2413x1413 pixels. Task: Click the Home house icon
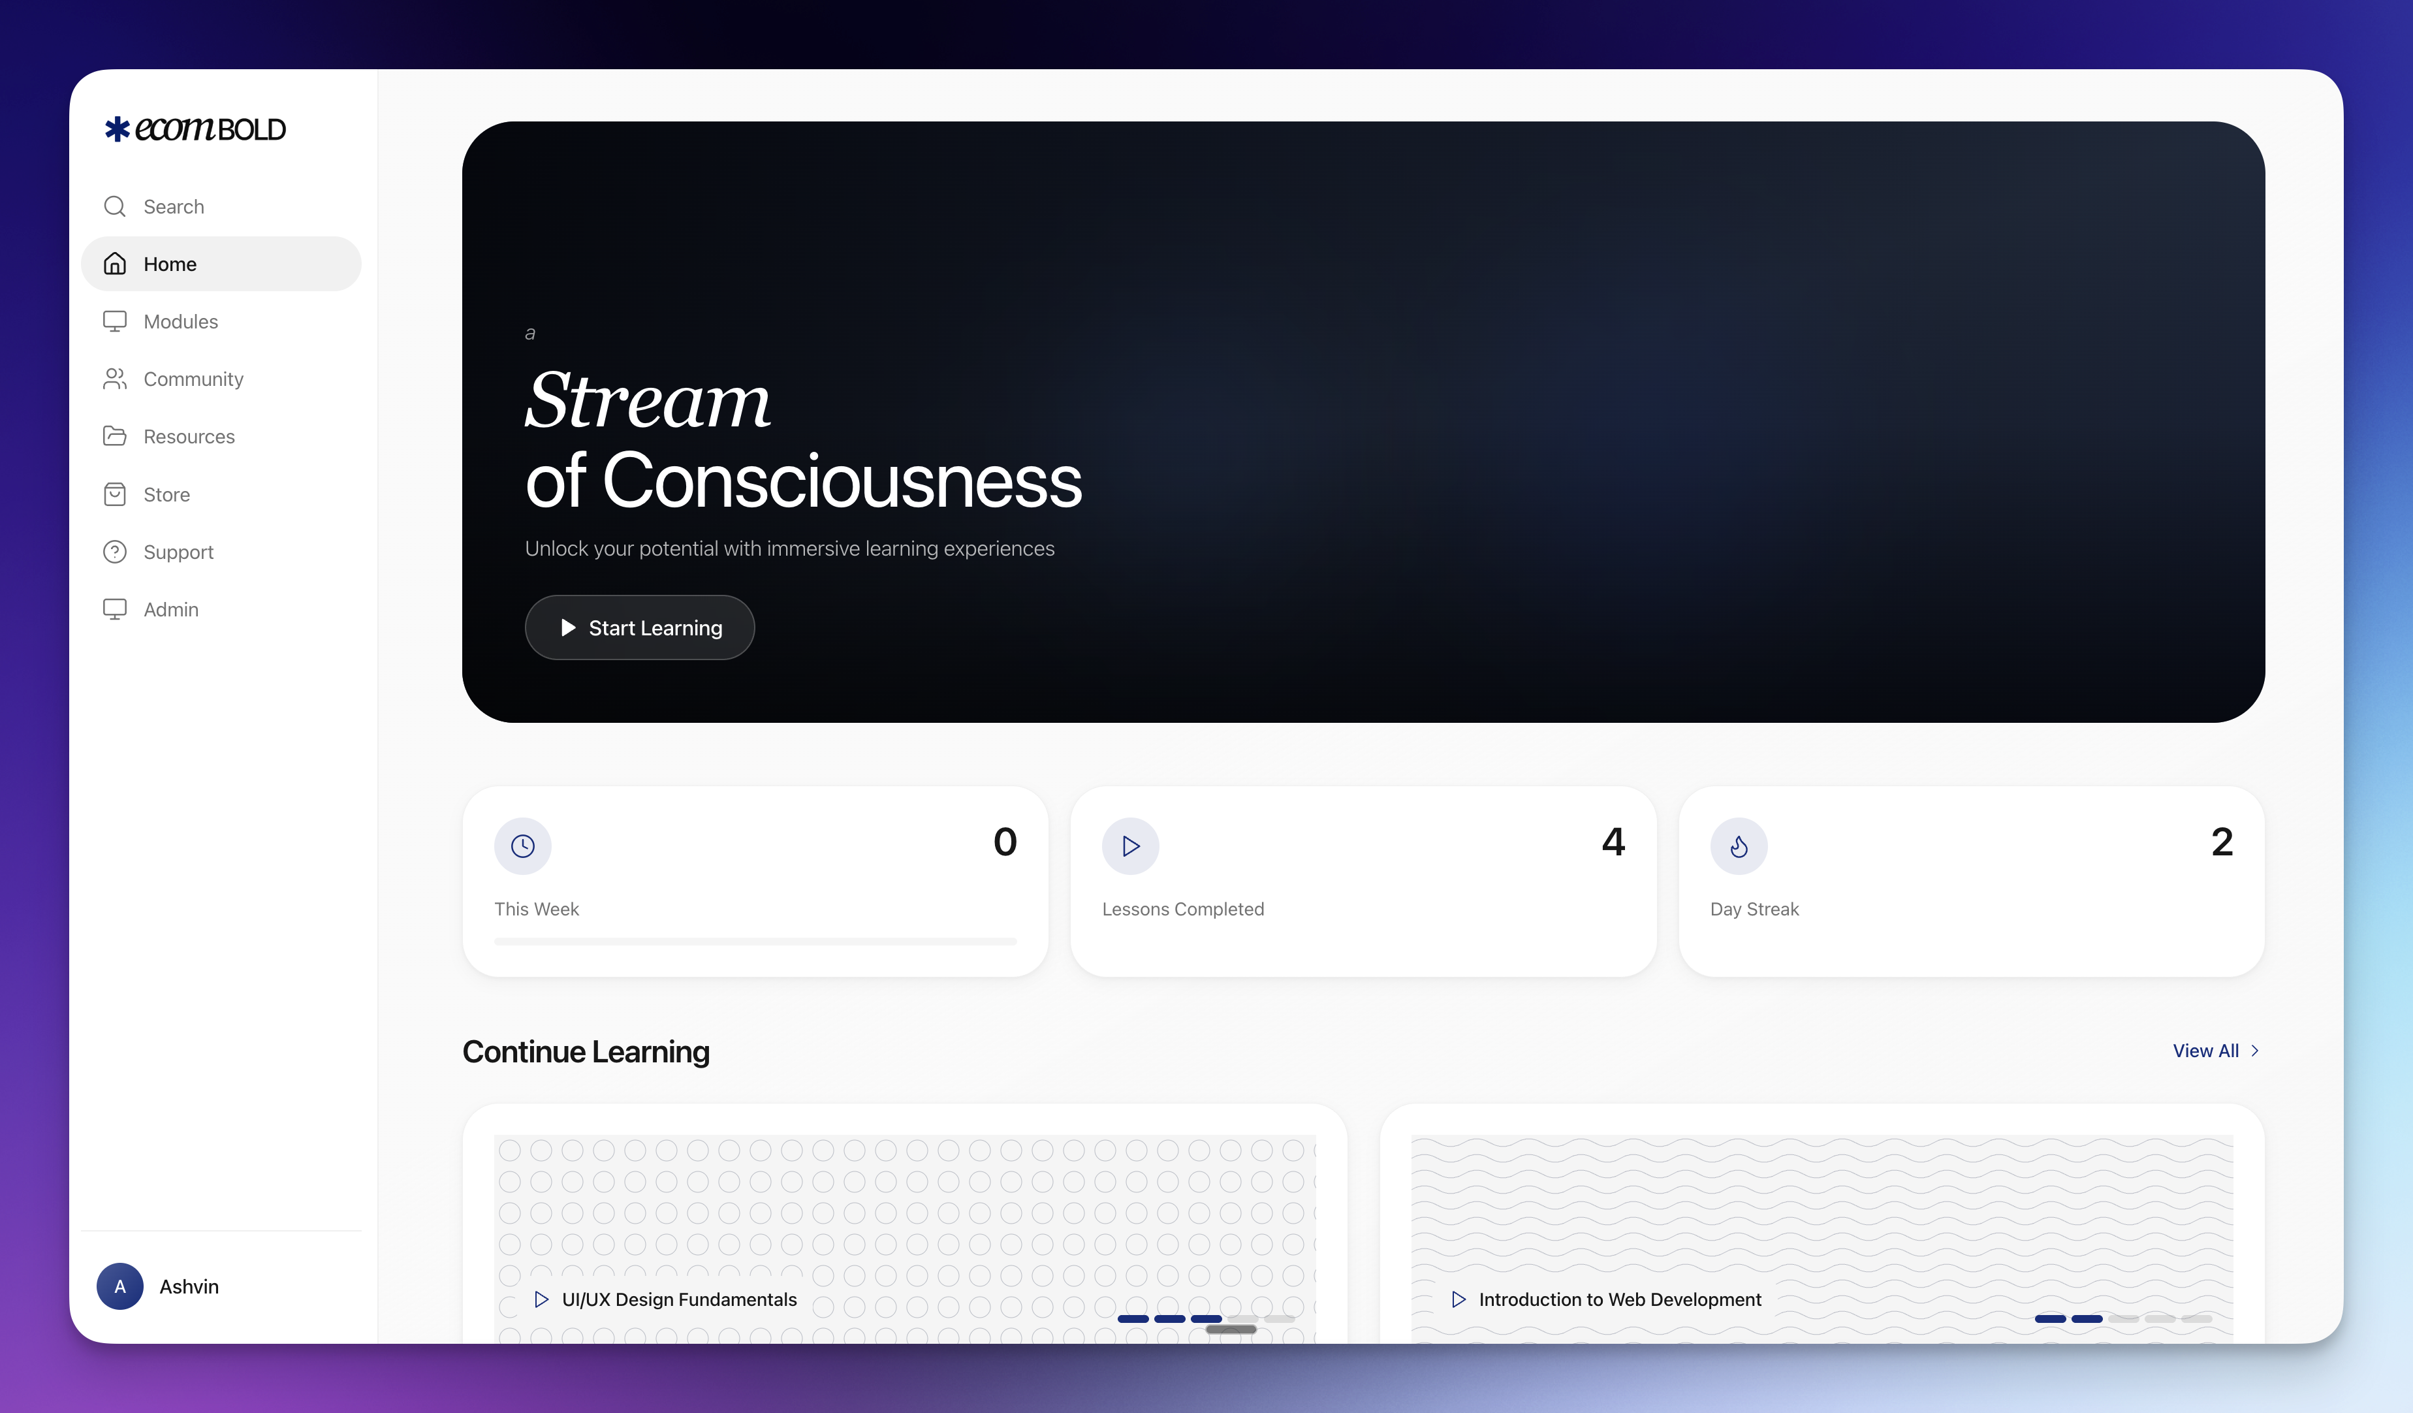(115, 263)
